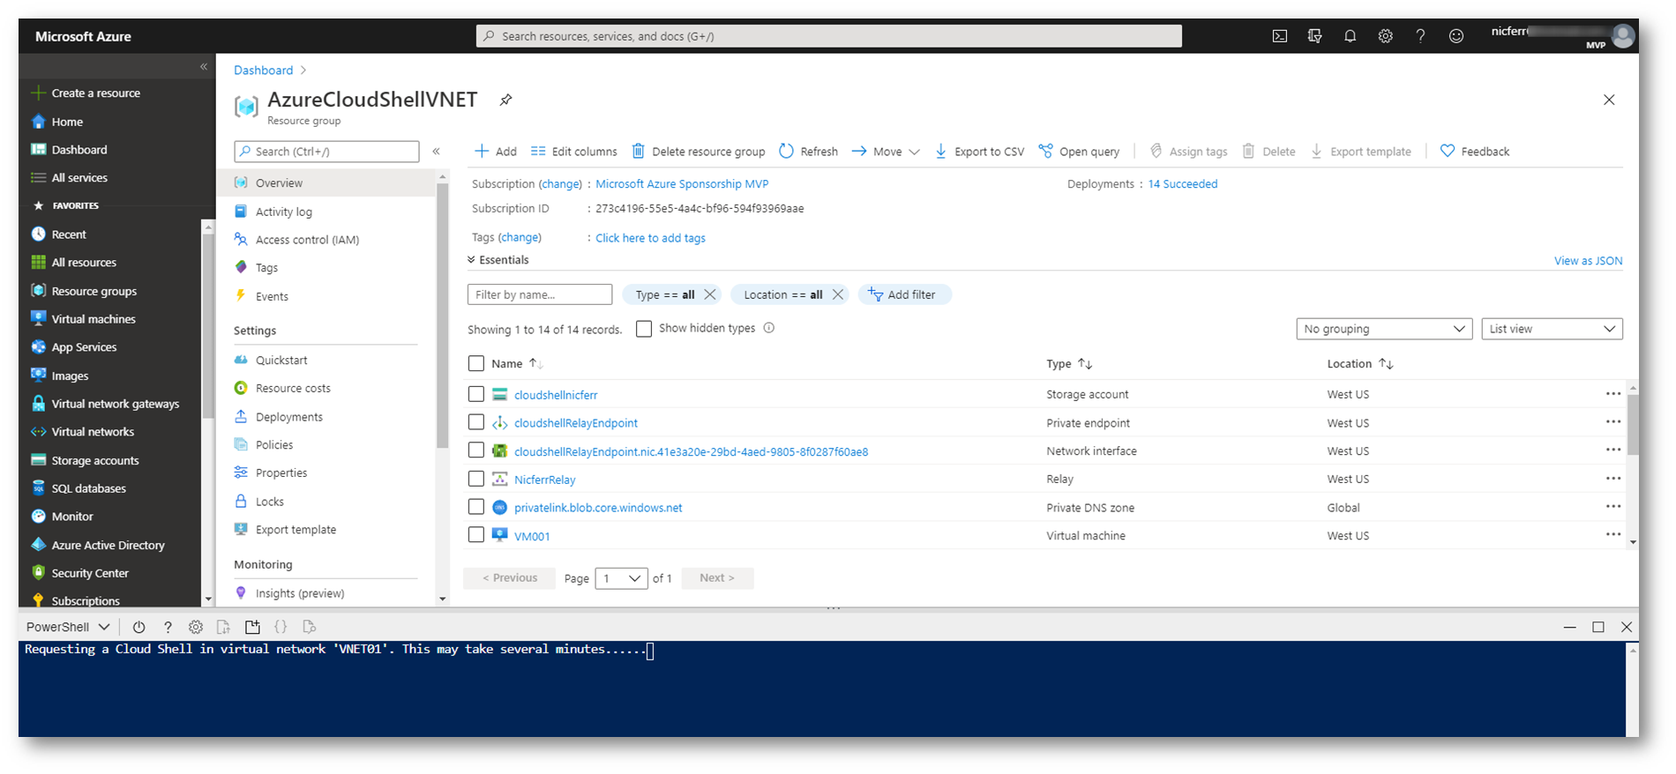1676x774 pixels.
Task: Open Virtual machines in left sidebar
Action: tap(94, 319)
